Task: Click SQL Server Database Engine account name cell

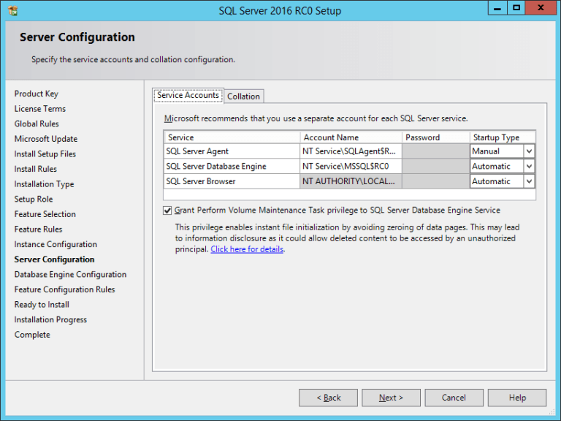Action: (351, 166)
